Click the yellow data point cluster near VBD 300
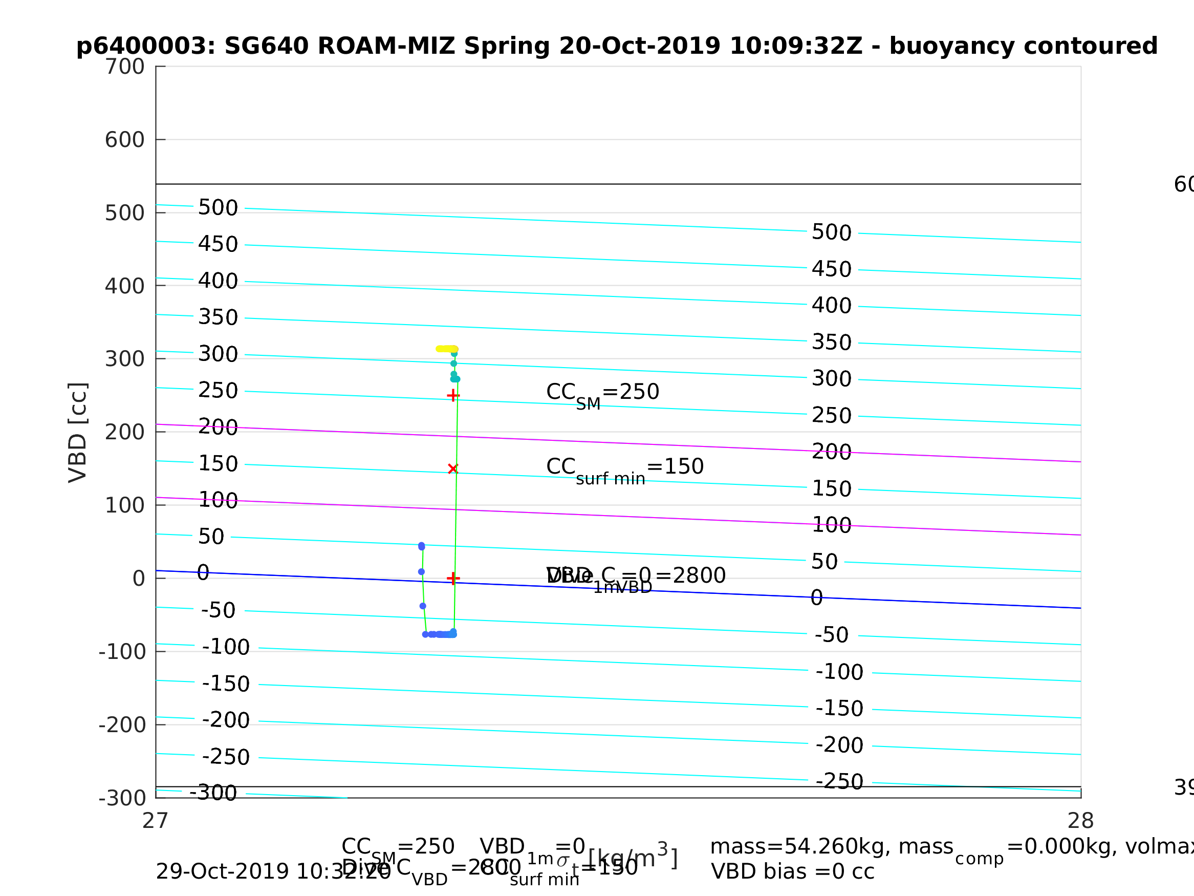Viewport: 1194px width, 896px height. point(447,349)
